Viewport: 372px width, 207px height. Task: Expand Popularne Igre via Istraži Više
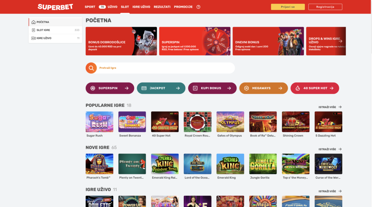tap(330, 107)
